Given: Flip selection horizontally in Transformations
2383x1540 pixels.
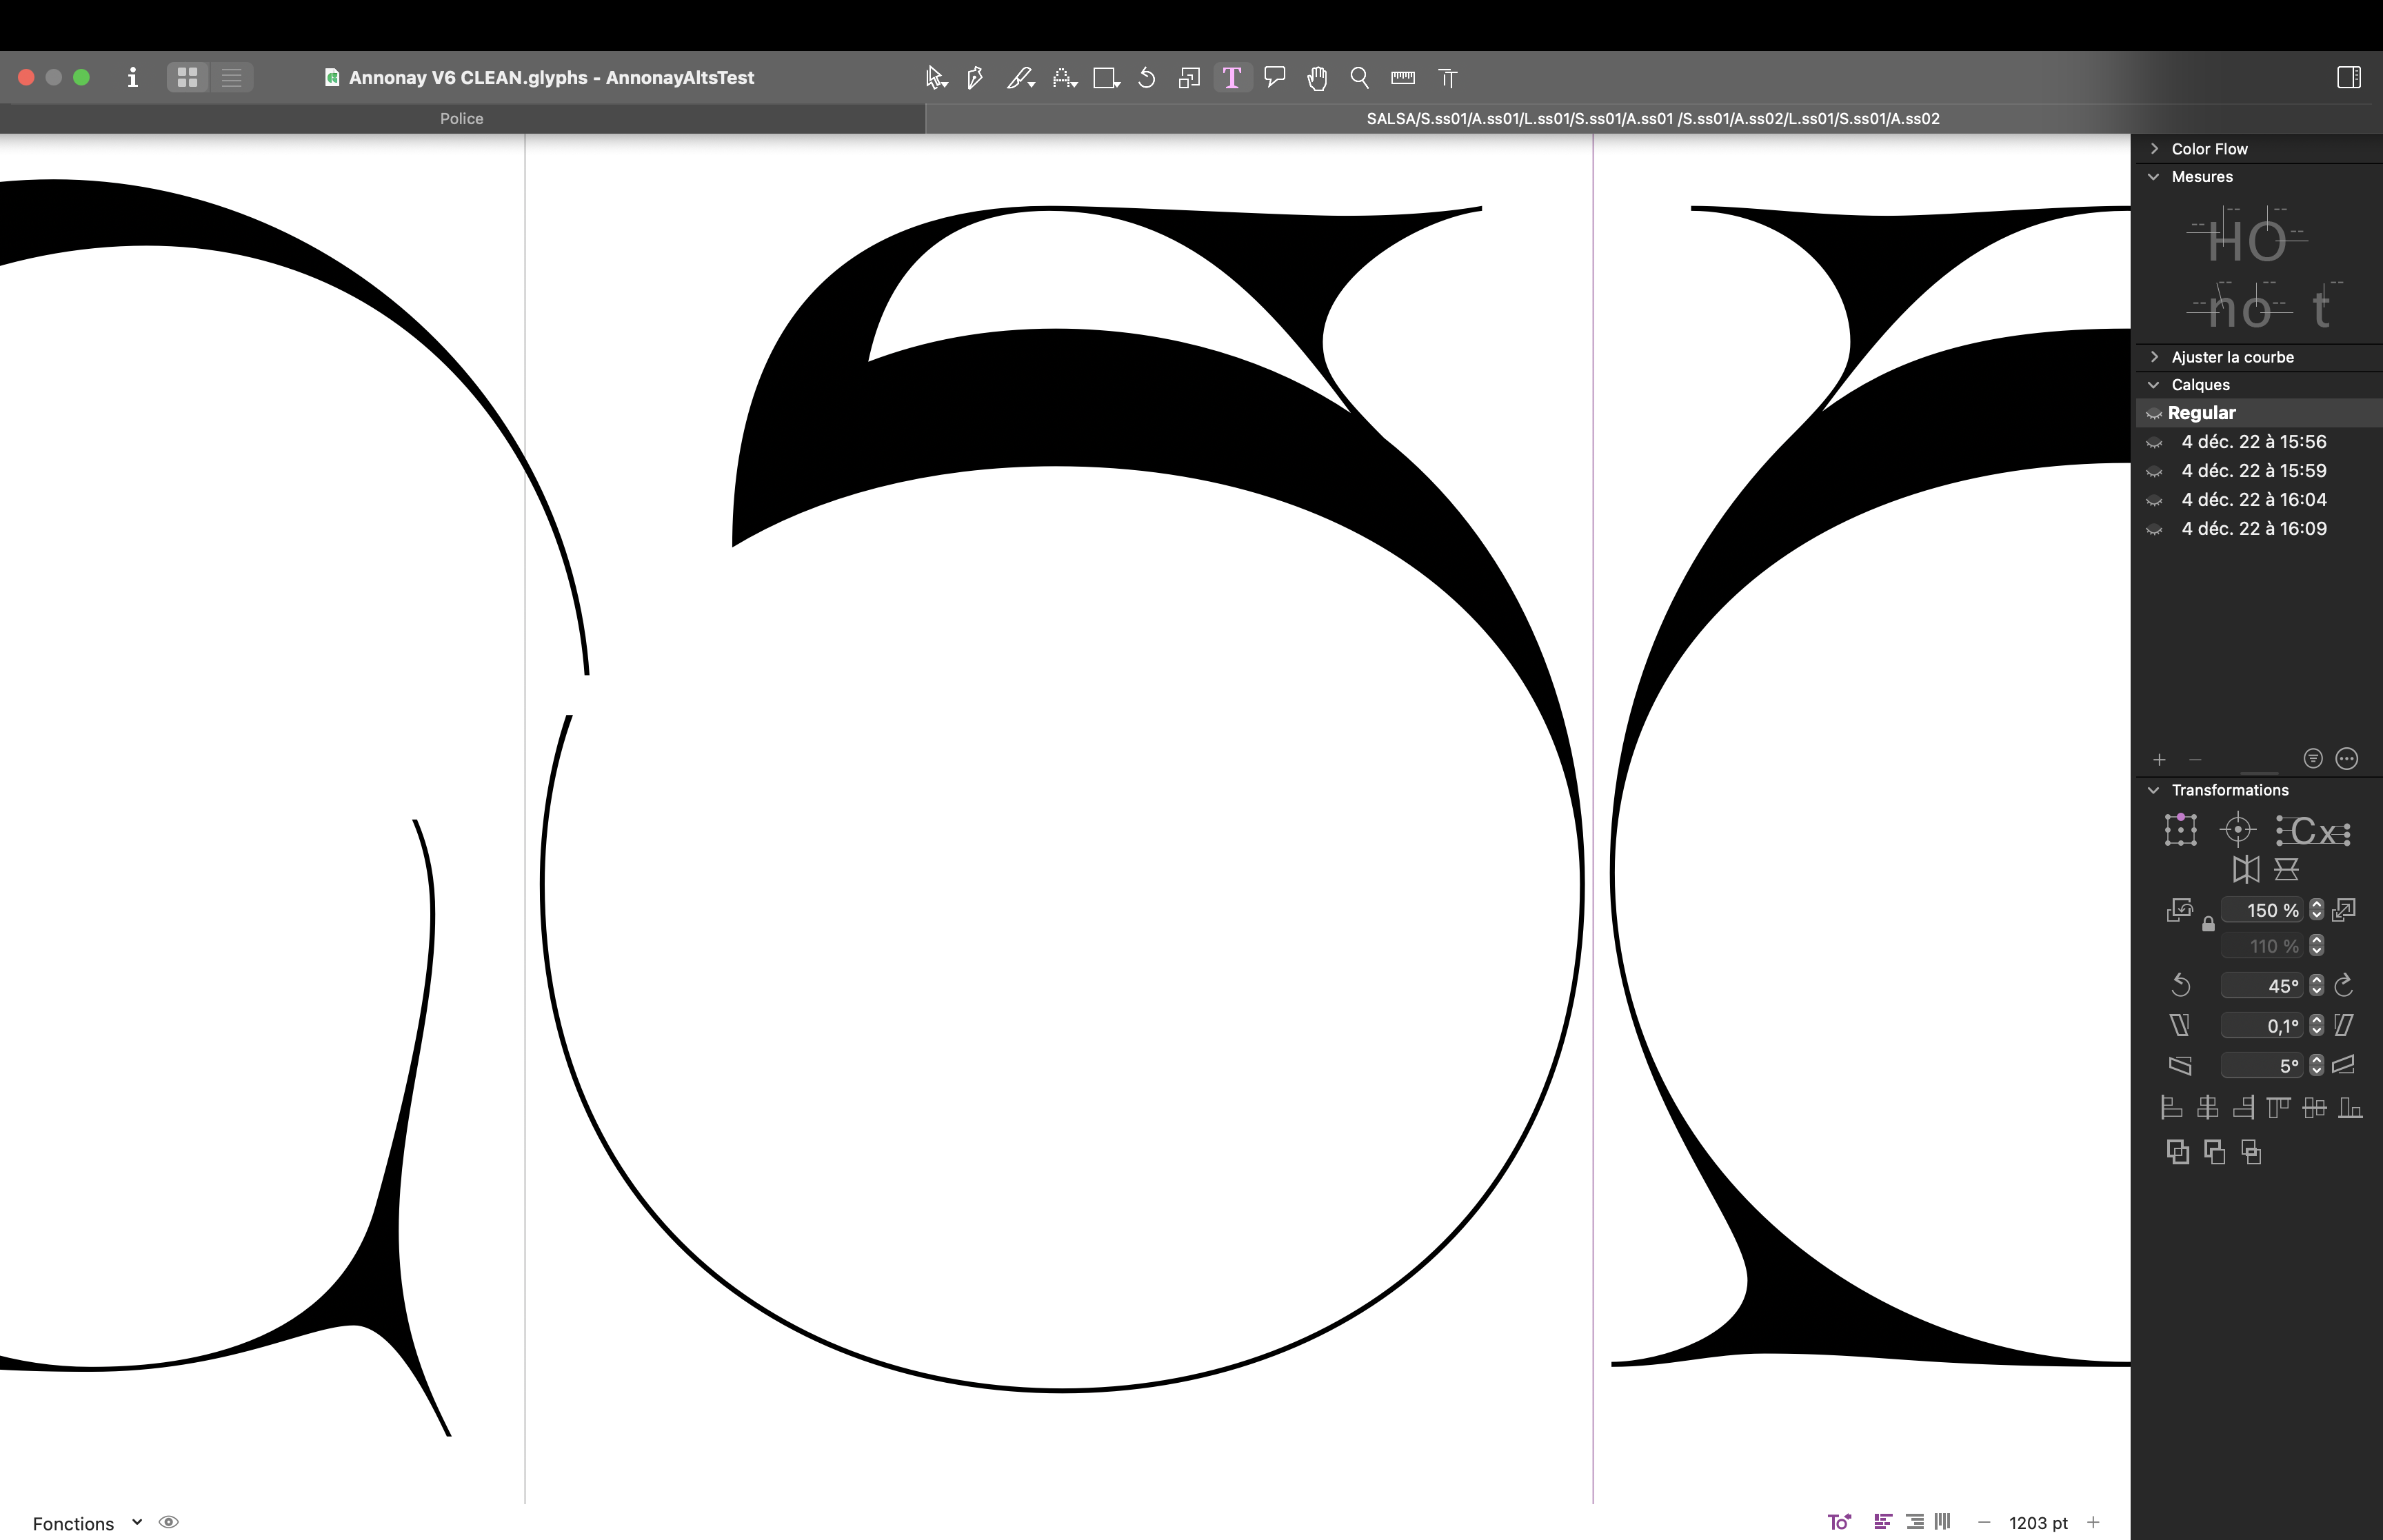Looking at the screenshot, I should pyautogui.click(x=2245, y=869).
